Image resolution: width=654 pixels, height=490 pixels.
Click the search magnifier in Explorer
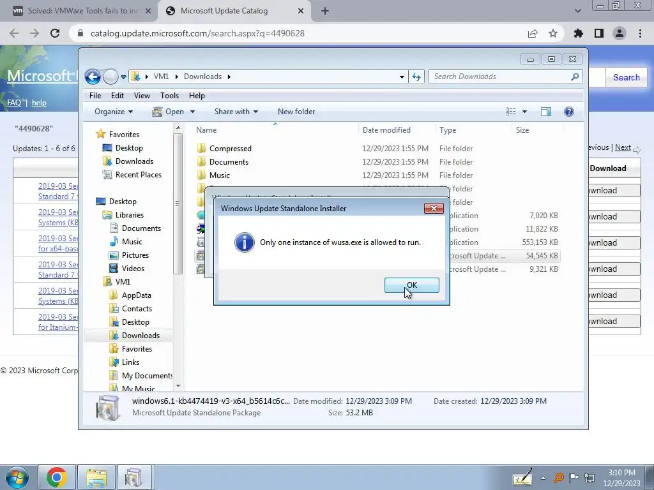[x=575, y=77]
